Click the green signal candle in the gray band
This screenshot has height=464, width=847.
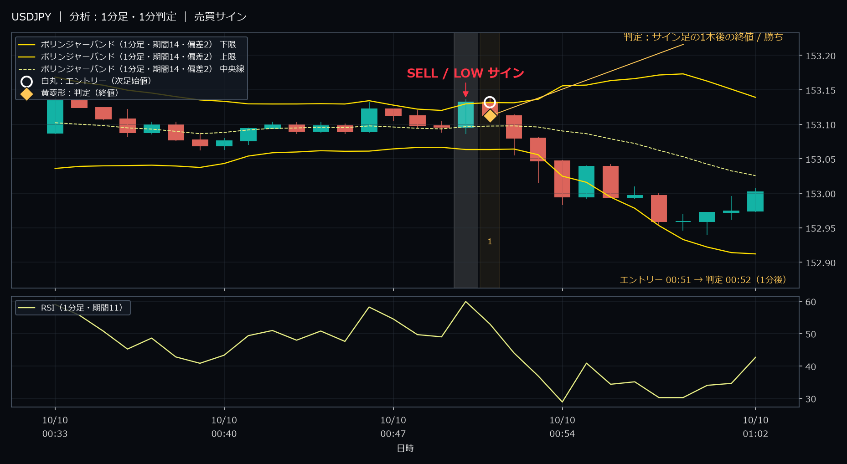(x=465, y=114)
